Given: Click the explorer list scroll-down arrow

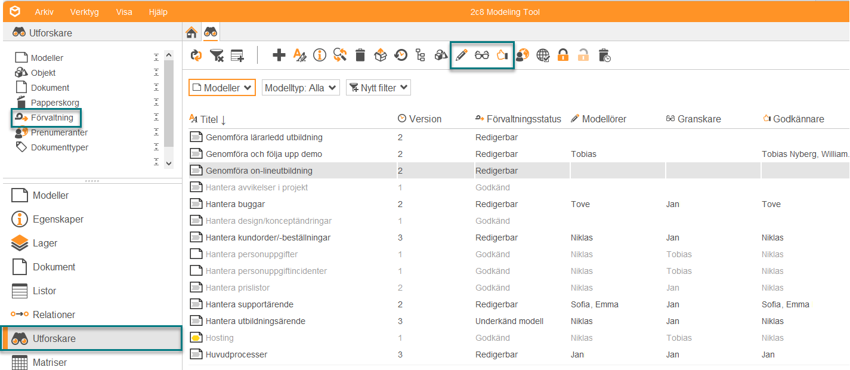Looking at the screenshot, I should pyautogui.click(x=169, y=163).
